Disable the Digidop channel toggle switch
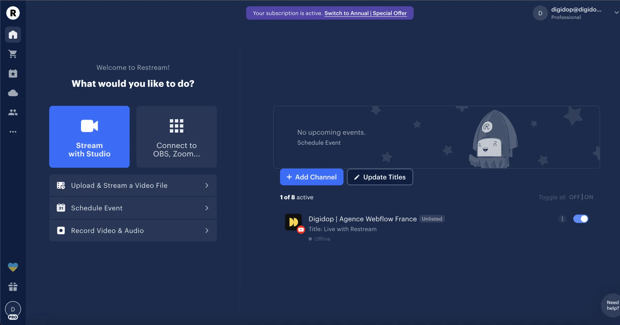 (x=580, y=219)
